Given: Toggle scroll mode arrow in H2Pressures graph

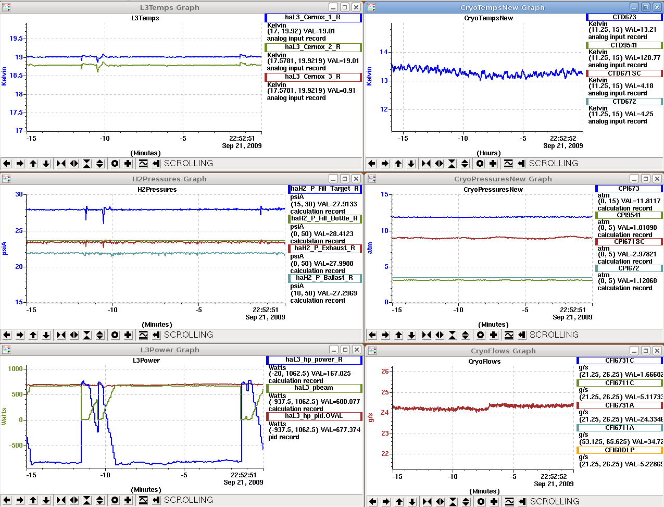Looking at the screenshot, I should click(156, 335).
